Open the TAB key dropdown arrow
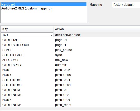Screen dimensions: 140x111 (51, 35)
